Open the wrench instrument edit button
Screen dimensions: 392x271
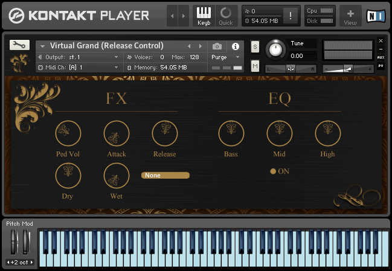tap(19, 45)
